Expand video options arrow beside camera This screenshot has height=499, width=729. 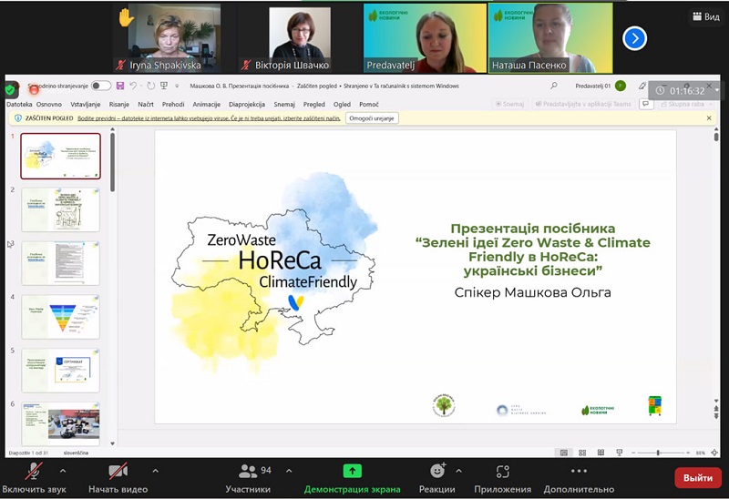point(155,471)
